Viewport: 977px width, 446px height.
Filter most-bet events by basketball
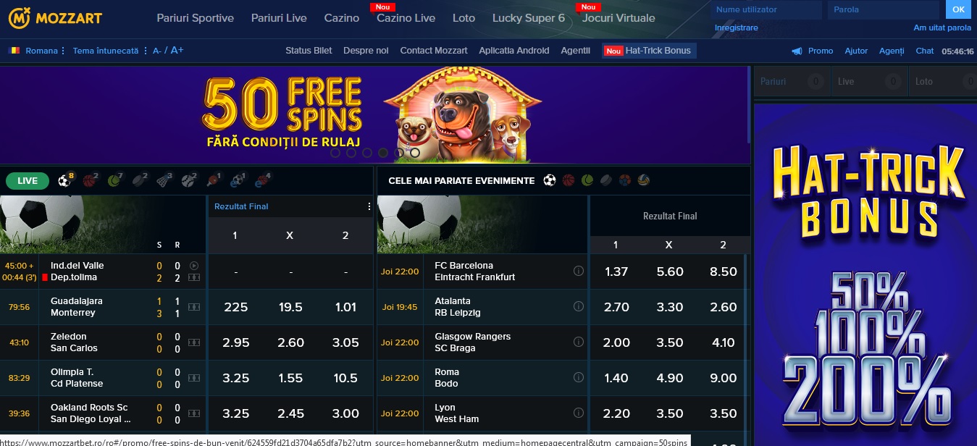coord(569,180)
